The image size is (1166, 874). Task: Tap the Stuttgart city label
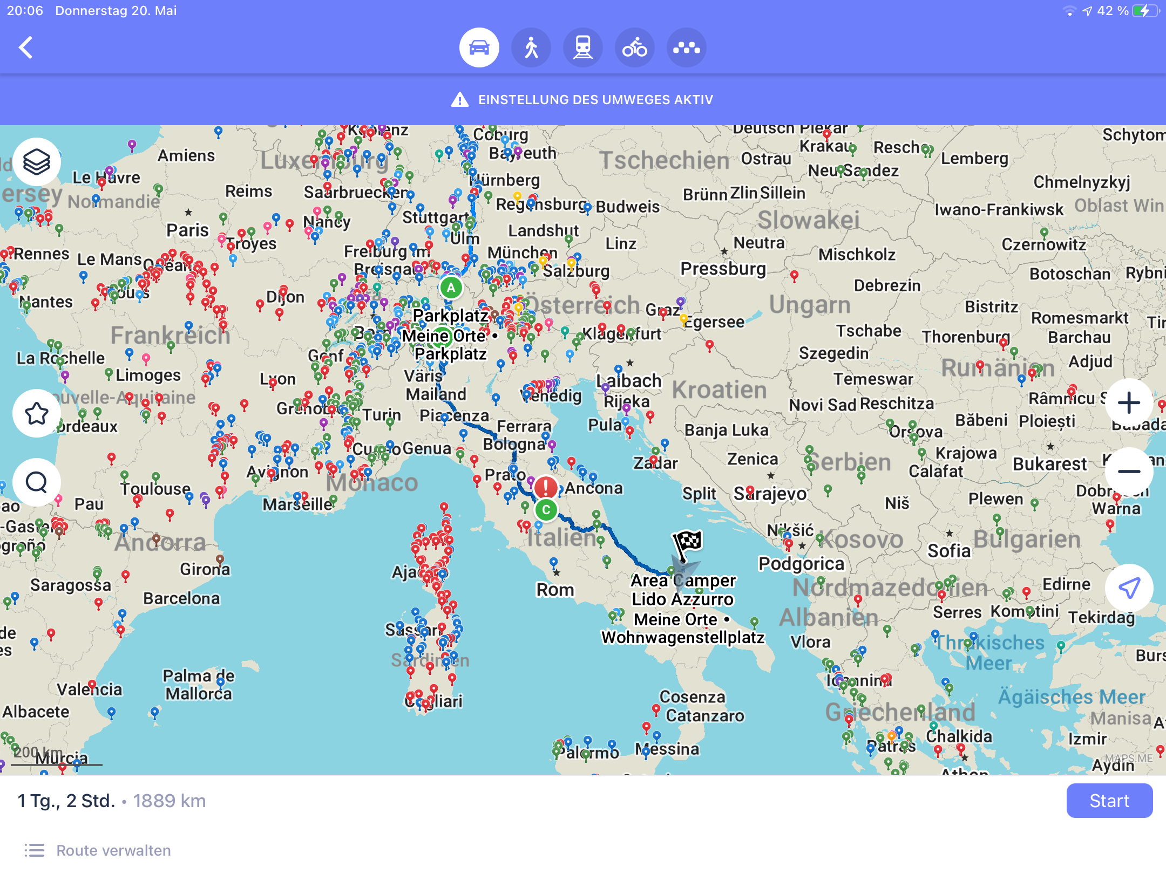click(x=436, y=217)
